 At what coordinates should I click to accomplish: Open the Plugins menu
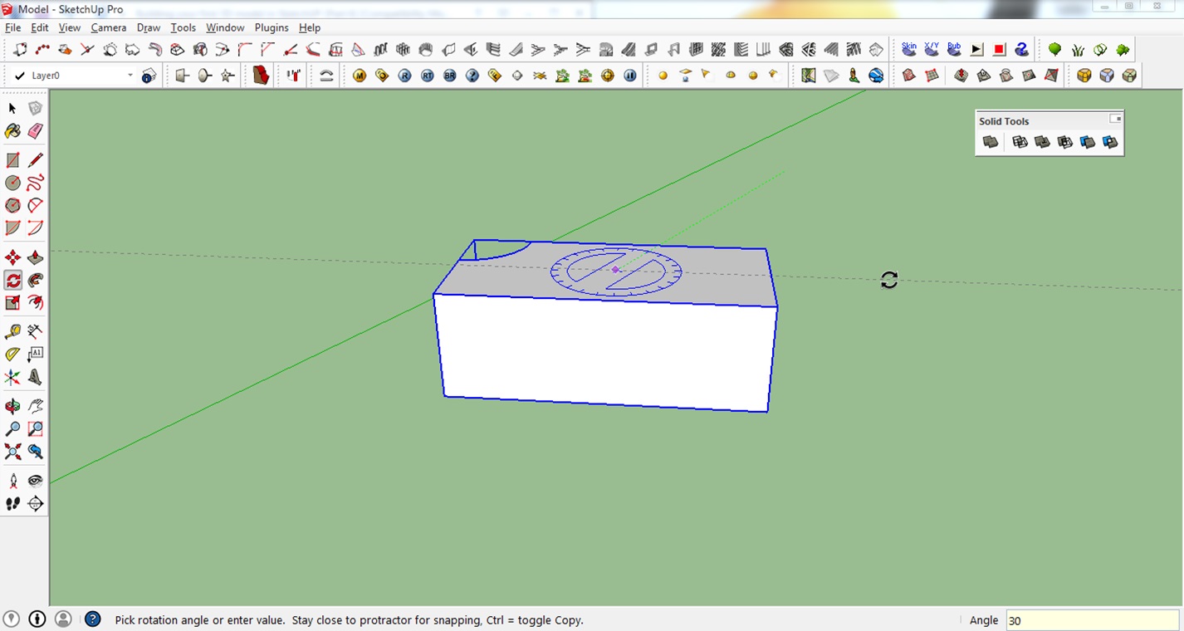[x=272, y=27]
